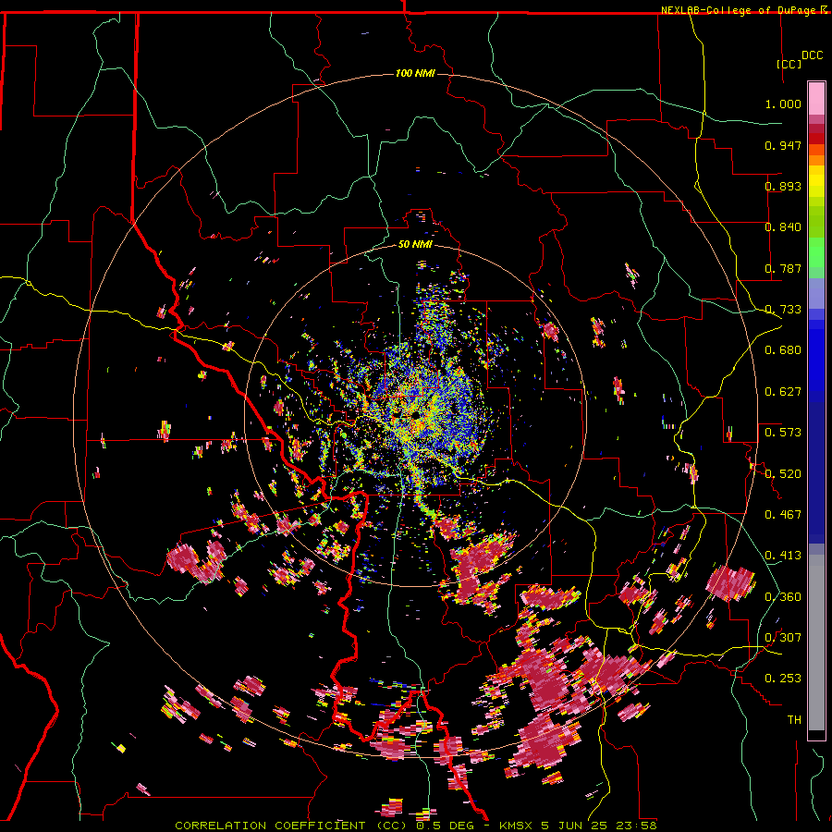Click the 0.467 scale value
This screenshot has height=832, width=832.
point(783,515)
